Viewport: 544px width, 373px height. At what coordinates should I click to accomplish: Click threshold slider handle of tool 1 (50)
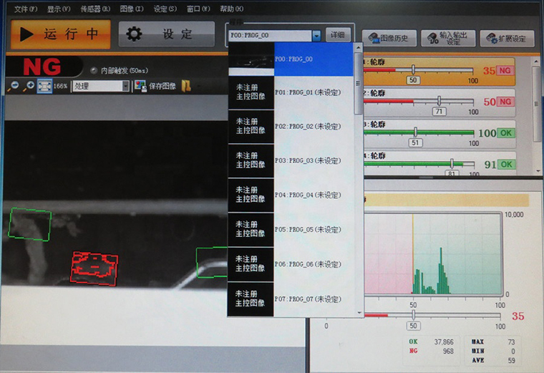point(413,69)
